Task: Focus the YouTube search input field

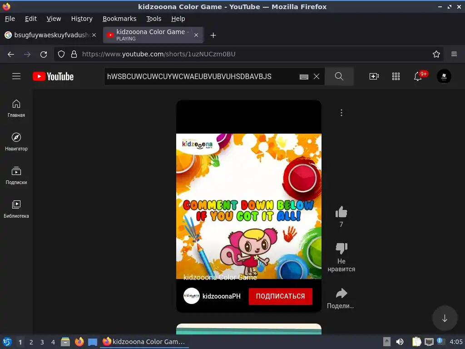Action: [202, 76]
